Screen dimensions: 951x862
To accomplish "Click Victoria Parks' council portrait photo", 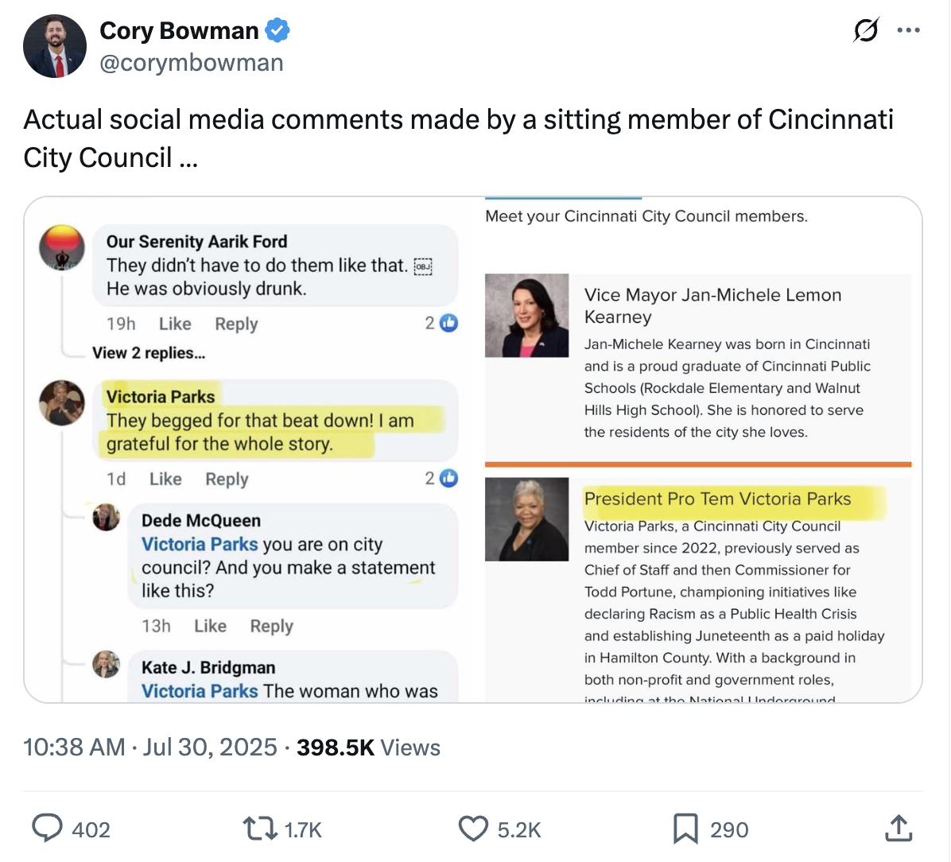I will pos(526,519).
